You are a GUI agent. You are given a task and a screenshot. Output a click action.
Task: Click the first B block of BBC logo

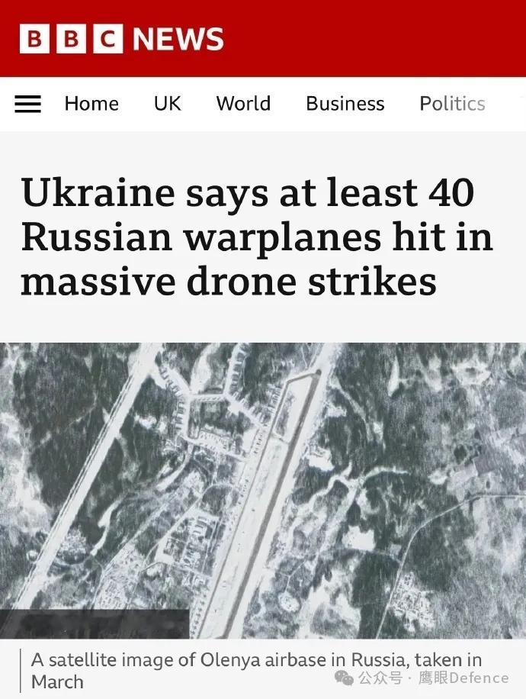[34, 39]
